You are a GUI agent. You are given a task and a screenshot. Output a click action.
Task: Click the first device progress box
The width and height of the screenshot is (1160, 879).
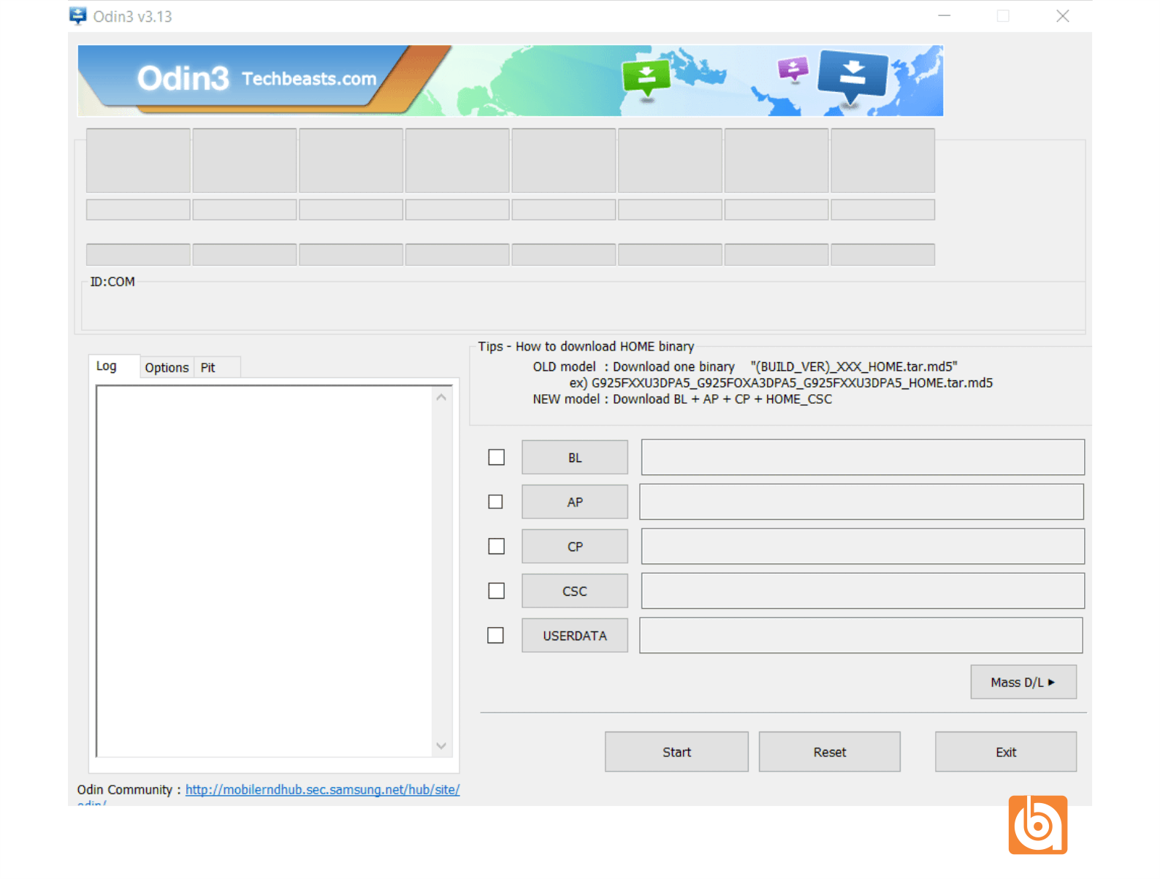138,161
